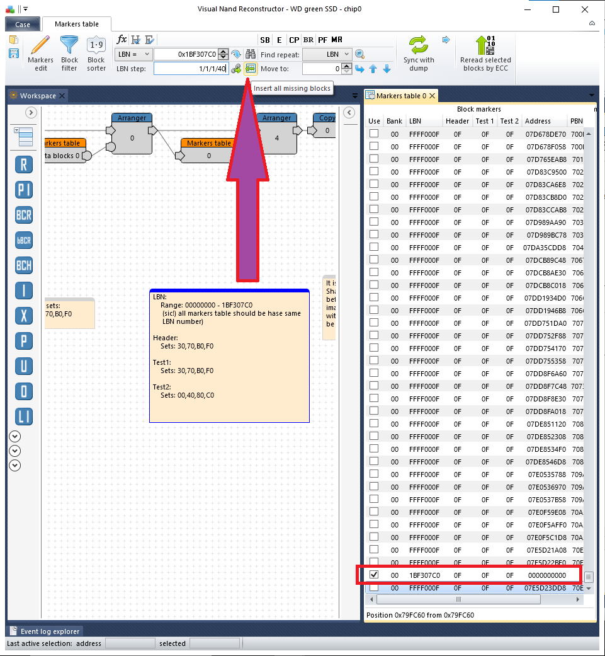Click the PF marker button
The width and height of the screenshot is (605, 656).
coord(322,40)
